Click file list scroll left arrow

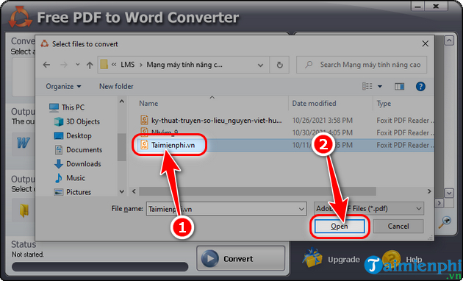[134, 191]
